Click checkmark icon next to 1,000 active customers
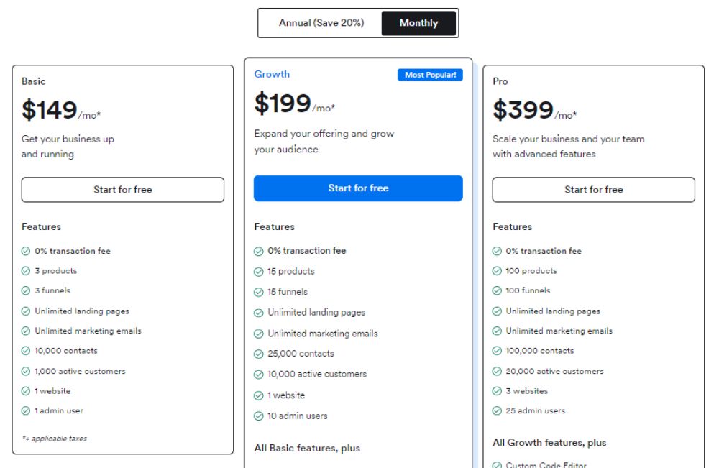Image resolution: width=719 pixels, height=468 pixels. coord(26,371)
